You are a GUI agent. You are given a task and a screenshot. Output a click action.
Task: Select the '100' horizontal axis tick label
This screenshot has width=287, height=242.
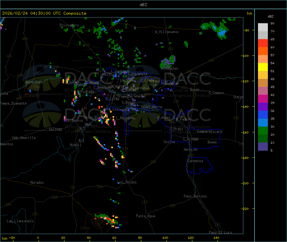(165, 238)
